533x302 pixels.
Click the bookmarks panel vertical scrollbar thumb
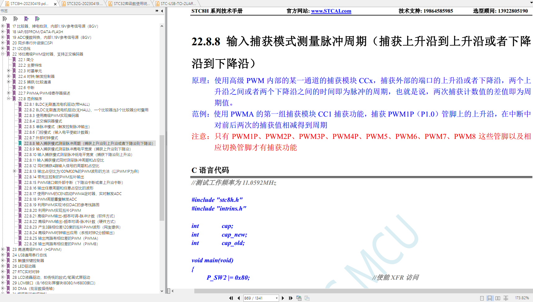click(x=162, y=178)
